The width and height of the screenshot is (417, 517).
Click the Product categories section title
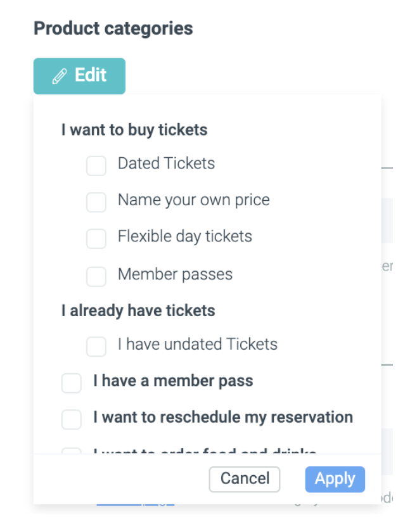[113, 29]
